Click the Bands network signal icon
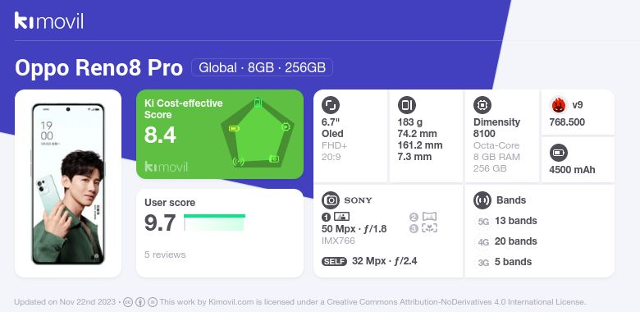Image resolution: width=640 pixels, height=312 pixels. pos(482,200)
